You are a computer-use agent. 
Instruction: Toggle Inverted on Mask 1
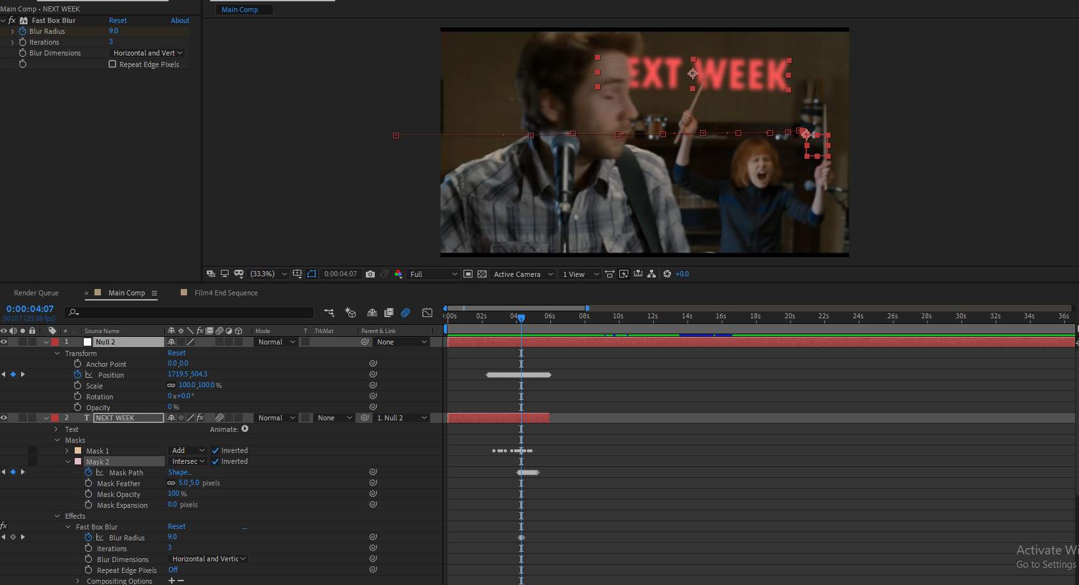click(215, 450)
